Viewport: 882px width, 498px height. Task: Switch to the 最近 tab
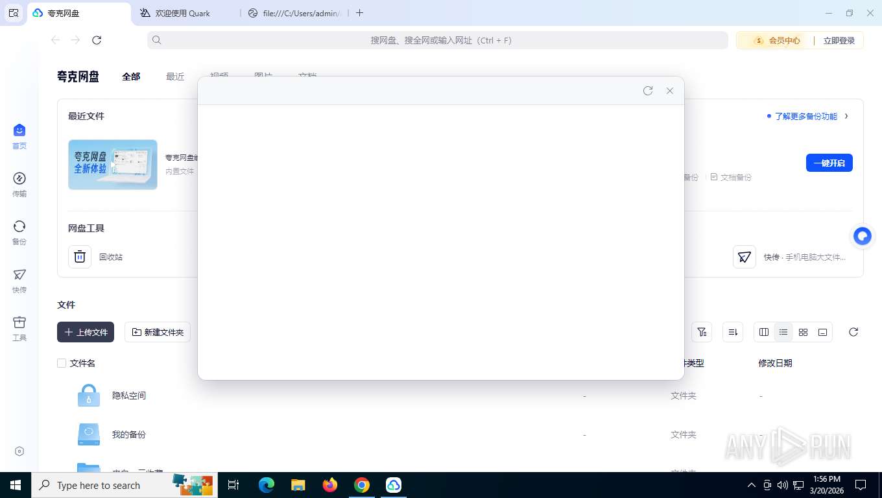point(175,77)
